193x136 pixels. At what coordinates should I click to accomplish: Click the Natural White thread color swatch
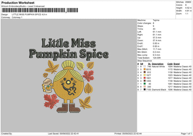pyautogui.click(x=144, y=66)
